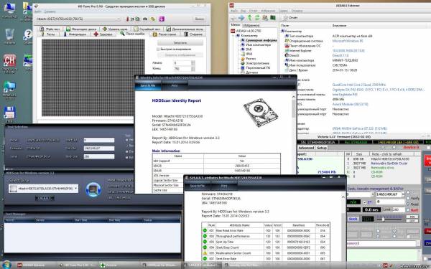Open the Advanced tab in Victoria

coord(306,148)
